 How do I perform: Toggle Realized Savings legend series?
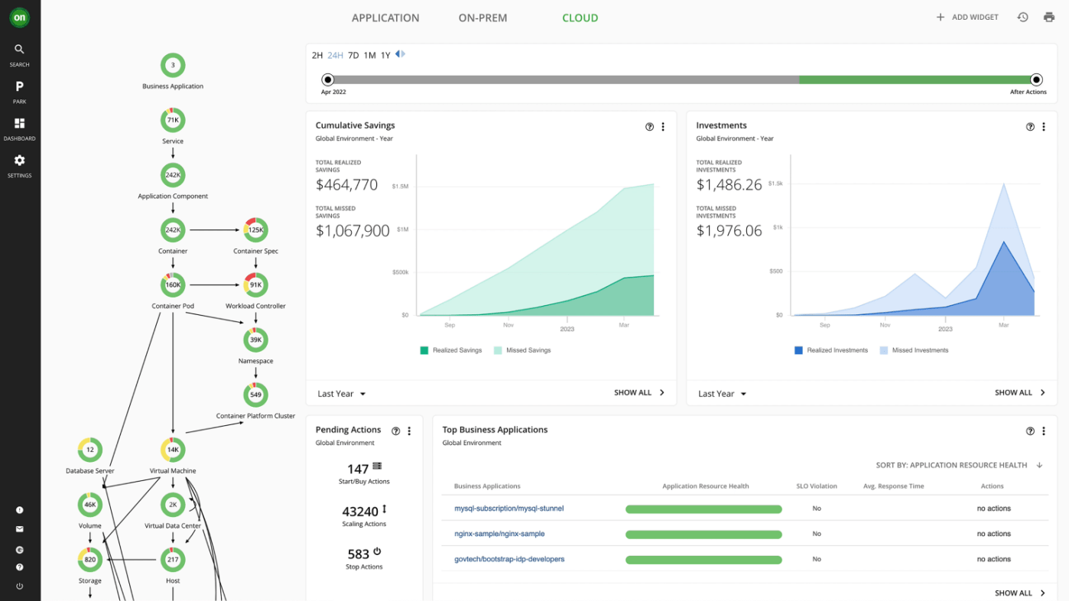pos(451,350)
